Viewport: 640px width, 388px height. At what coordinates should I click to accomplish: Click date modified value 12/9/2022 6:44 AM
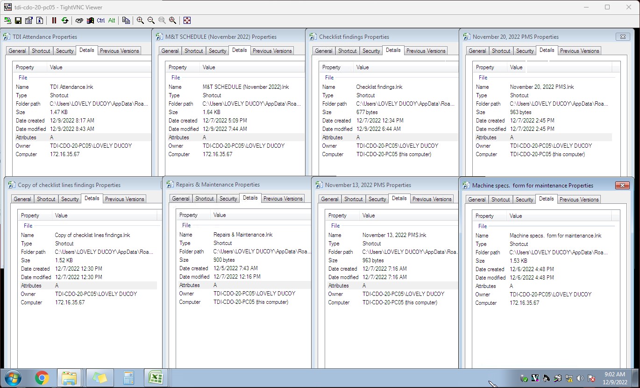[378, 129]
